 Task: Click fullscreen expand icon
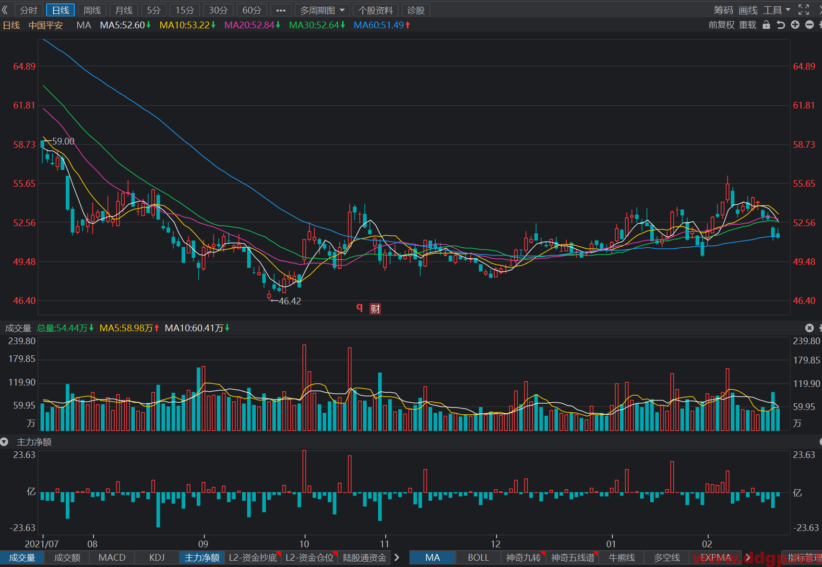[x=804, y=10]
